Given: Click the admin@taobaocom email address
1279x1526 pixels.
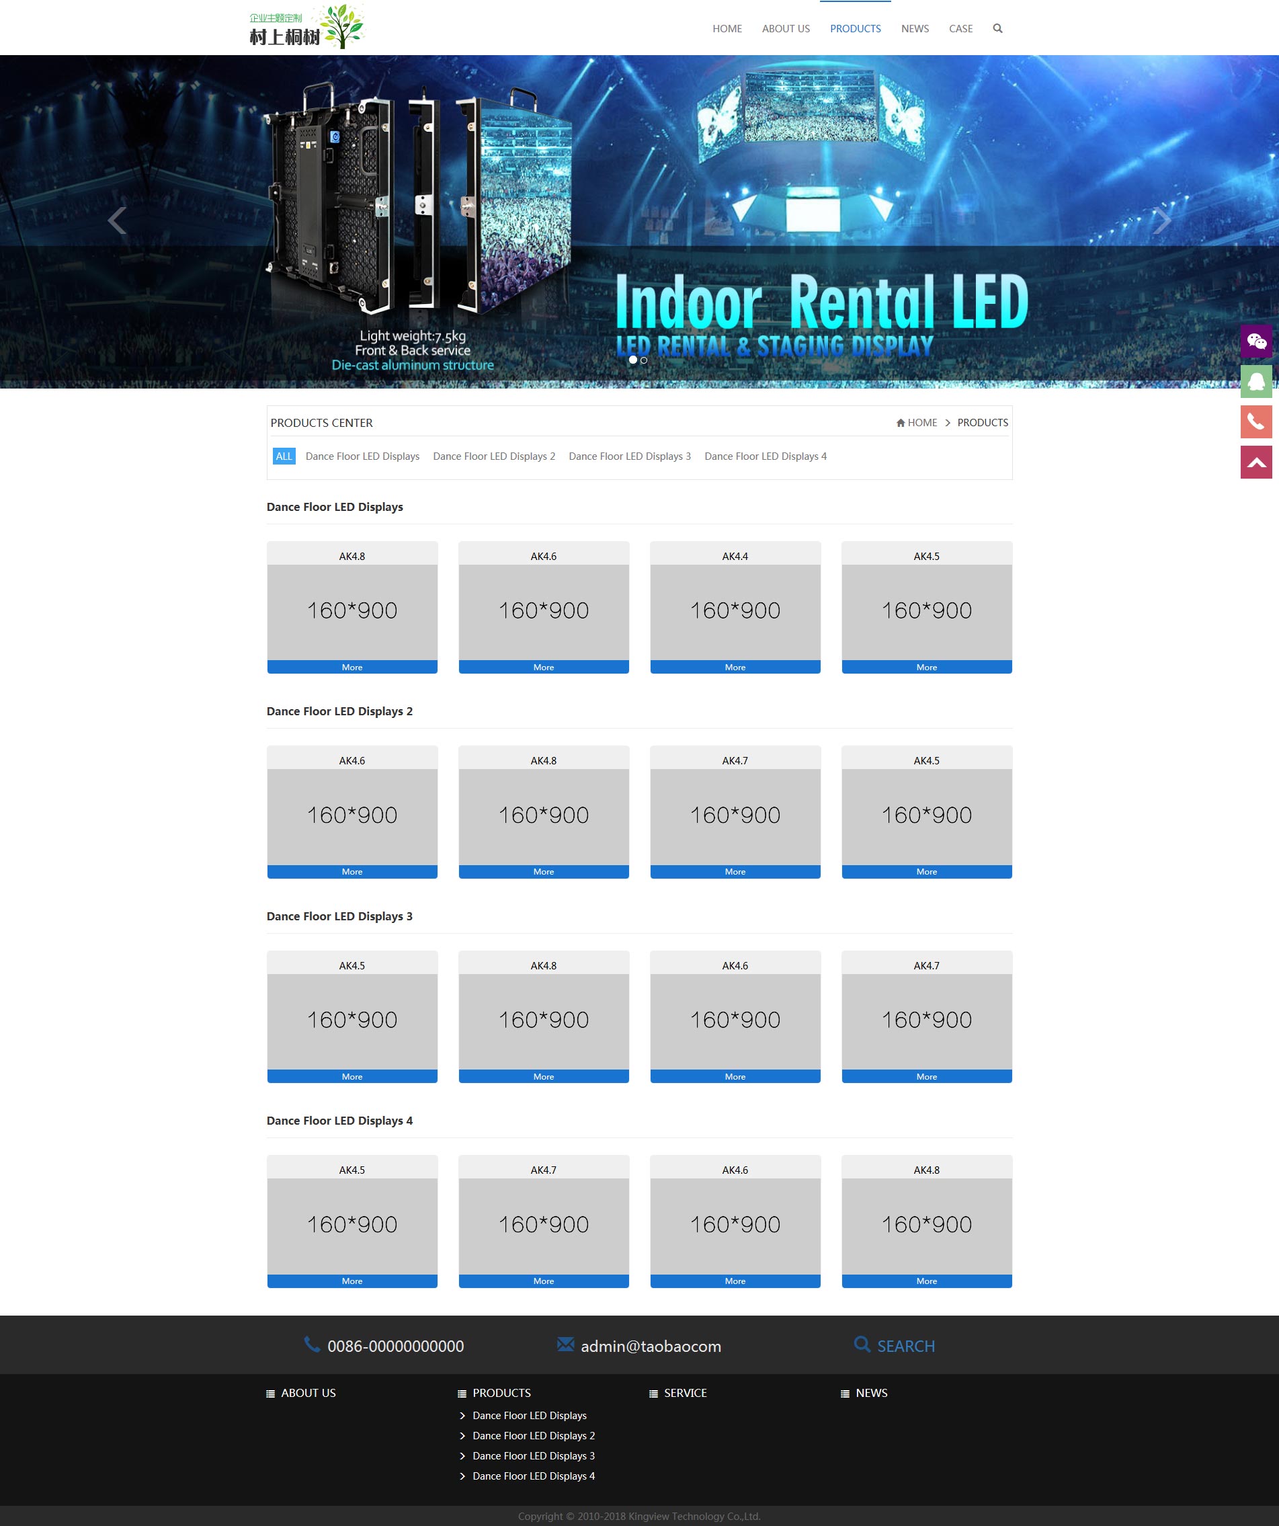Looking at the screenshot, I should point(651,1347).
